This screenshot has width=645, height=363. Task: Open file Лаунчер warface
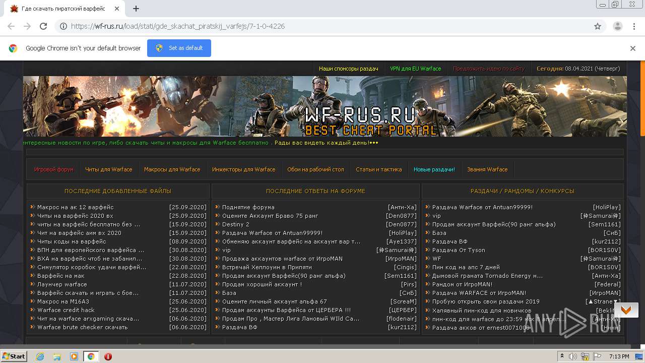pos(62,284)
